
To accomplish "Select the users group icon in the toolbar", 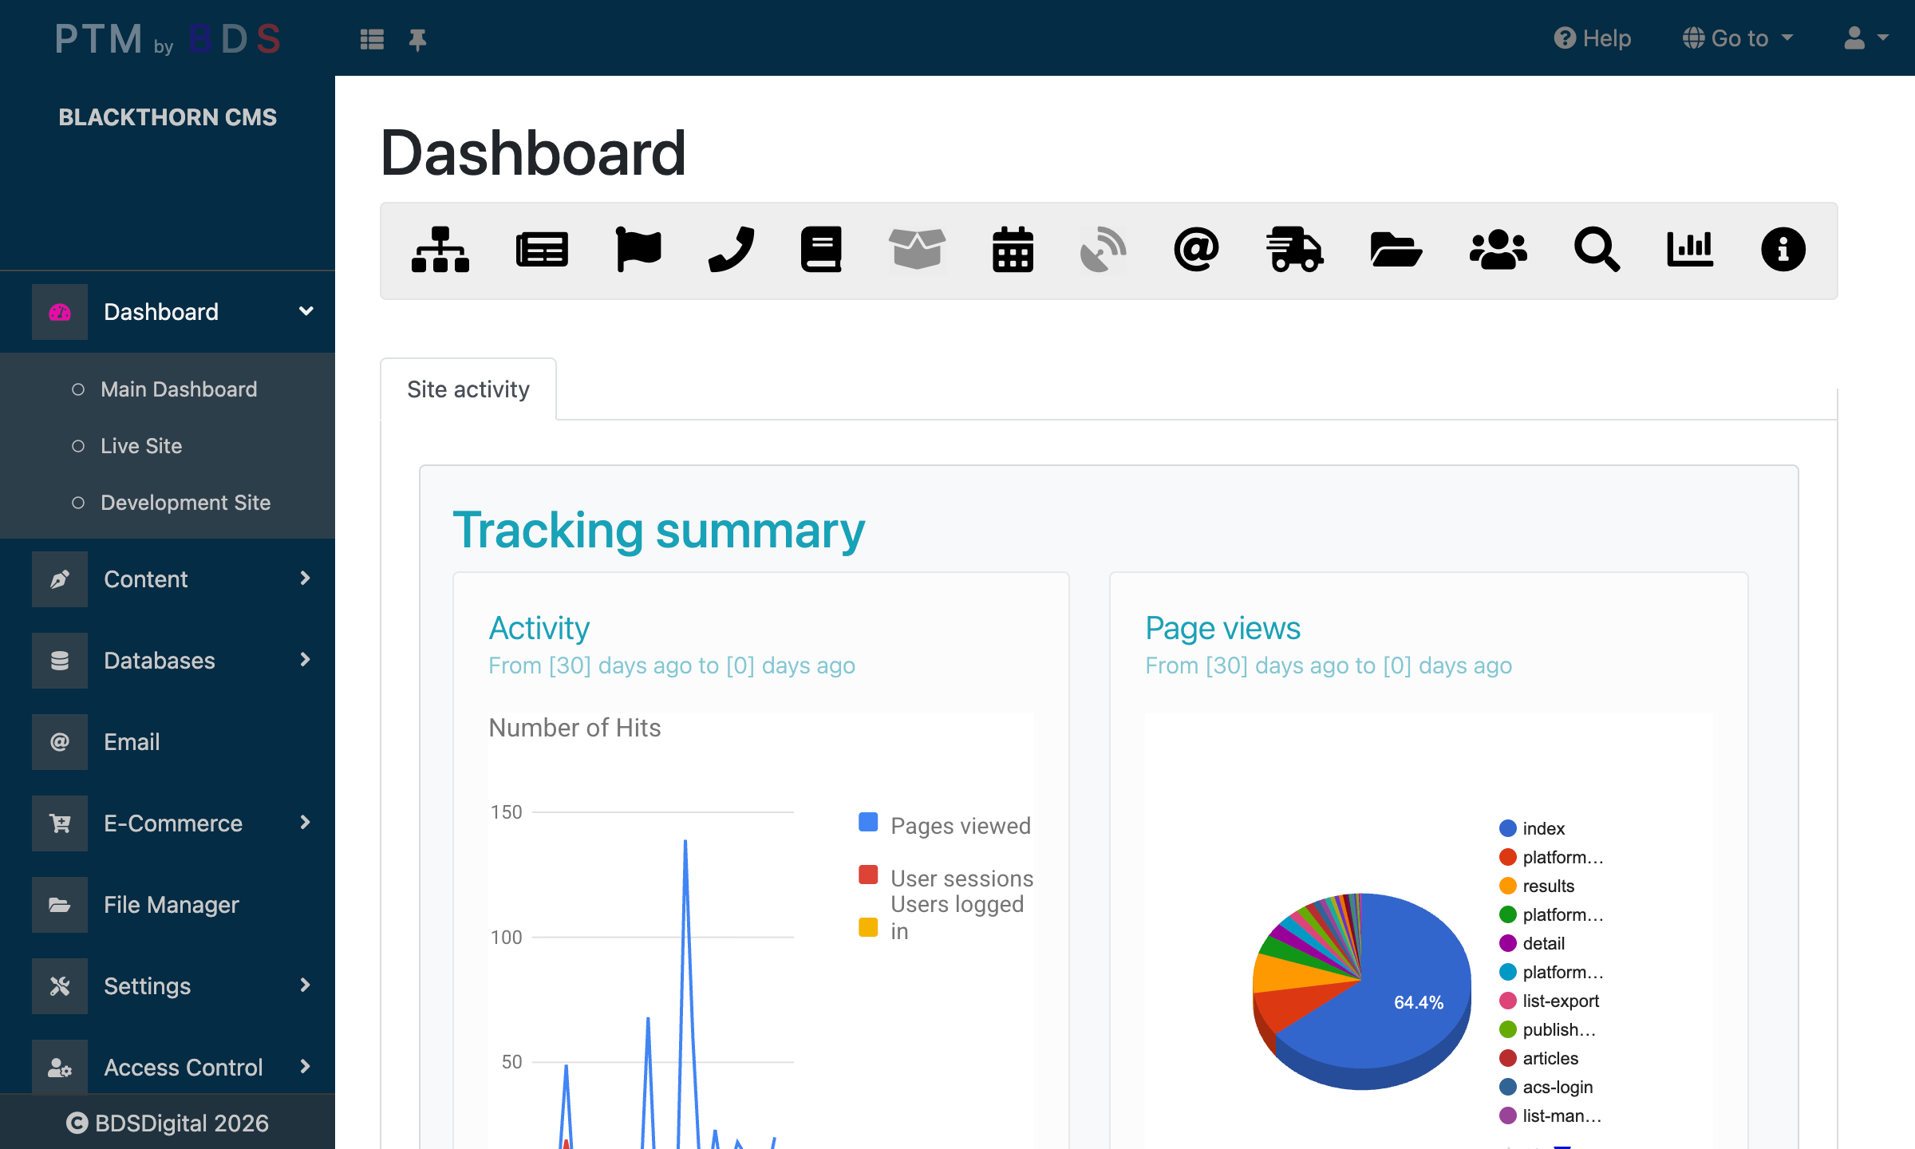I will pyautogui.click(x=1498, y=250).
